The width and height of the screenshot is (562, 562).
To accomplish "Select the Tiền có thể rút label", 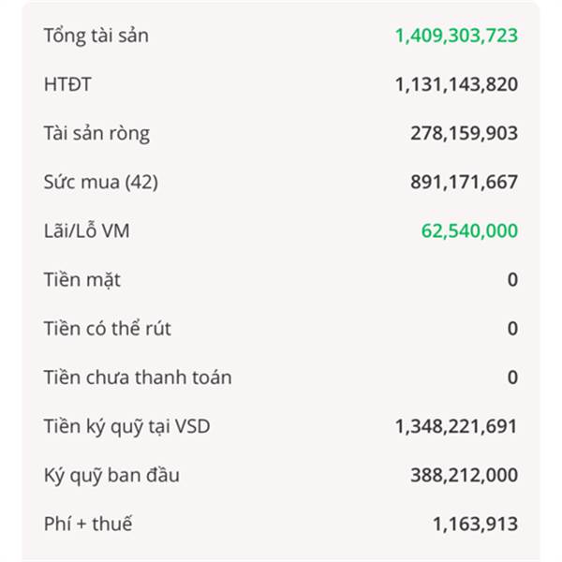I will point(107,329).
